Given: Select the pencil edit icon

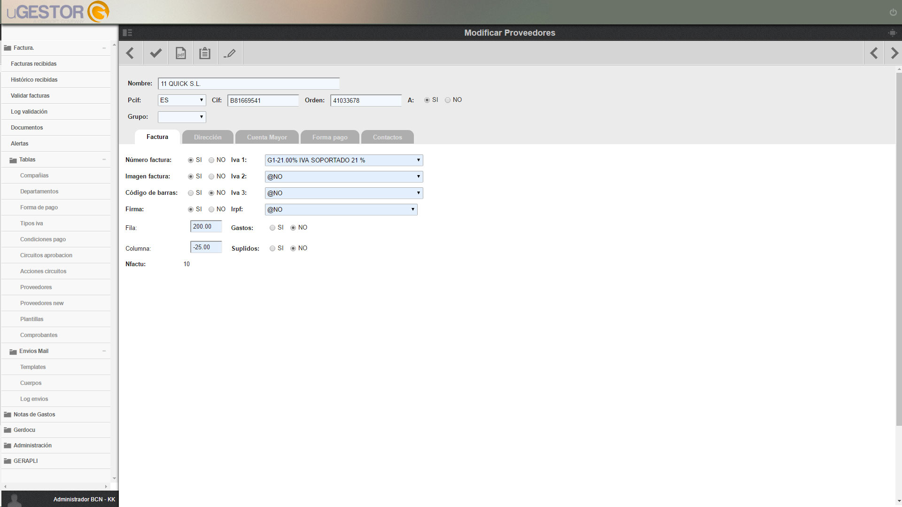Looking at the screenshot, I should pos(230,53).
